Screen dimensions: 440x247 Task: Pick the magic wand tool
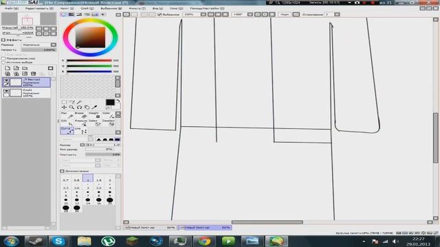click(x=80, y=102)
